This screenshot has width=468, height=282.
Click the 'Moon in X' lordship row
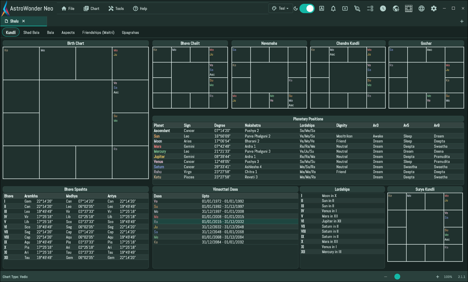click(x=342, y=196)
